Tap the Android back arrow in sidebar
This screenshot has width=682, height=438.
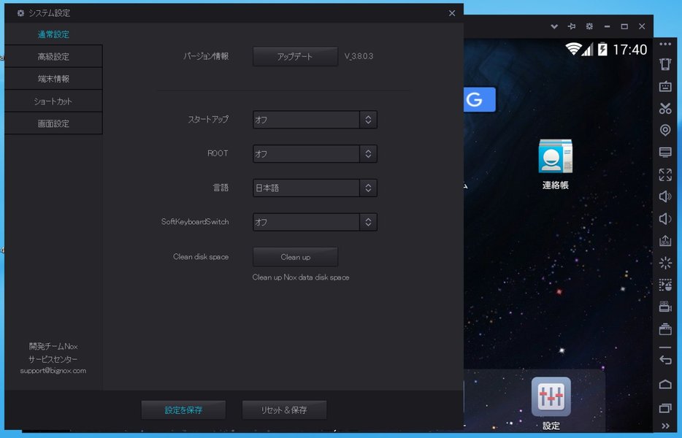[x=665, y=360]
